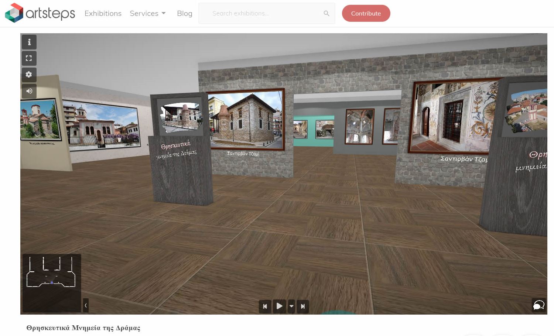Enter fullscreen mode in the viewer
The width and height of the screenshot is (554, 336).
coord(29,58)
